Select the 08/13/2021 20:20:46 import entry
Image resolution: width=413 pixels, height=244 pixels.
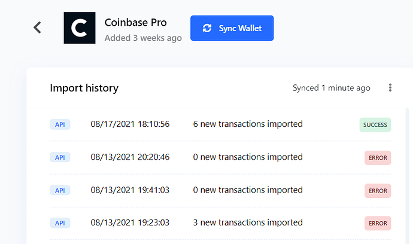point(220,157)
